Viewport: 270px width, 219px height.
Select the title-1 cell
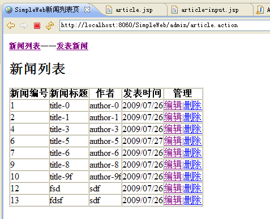click(69, 117)
